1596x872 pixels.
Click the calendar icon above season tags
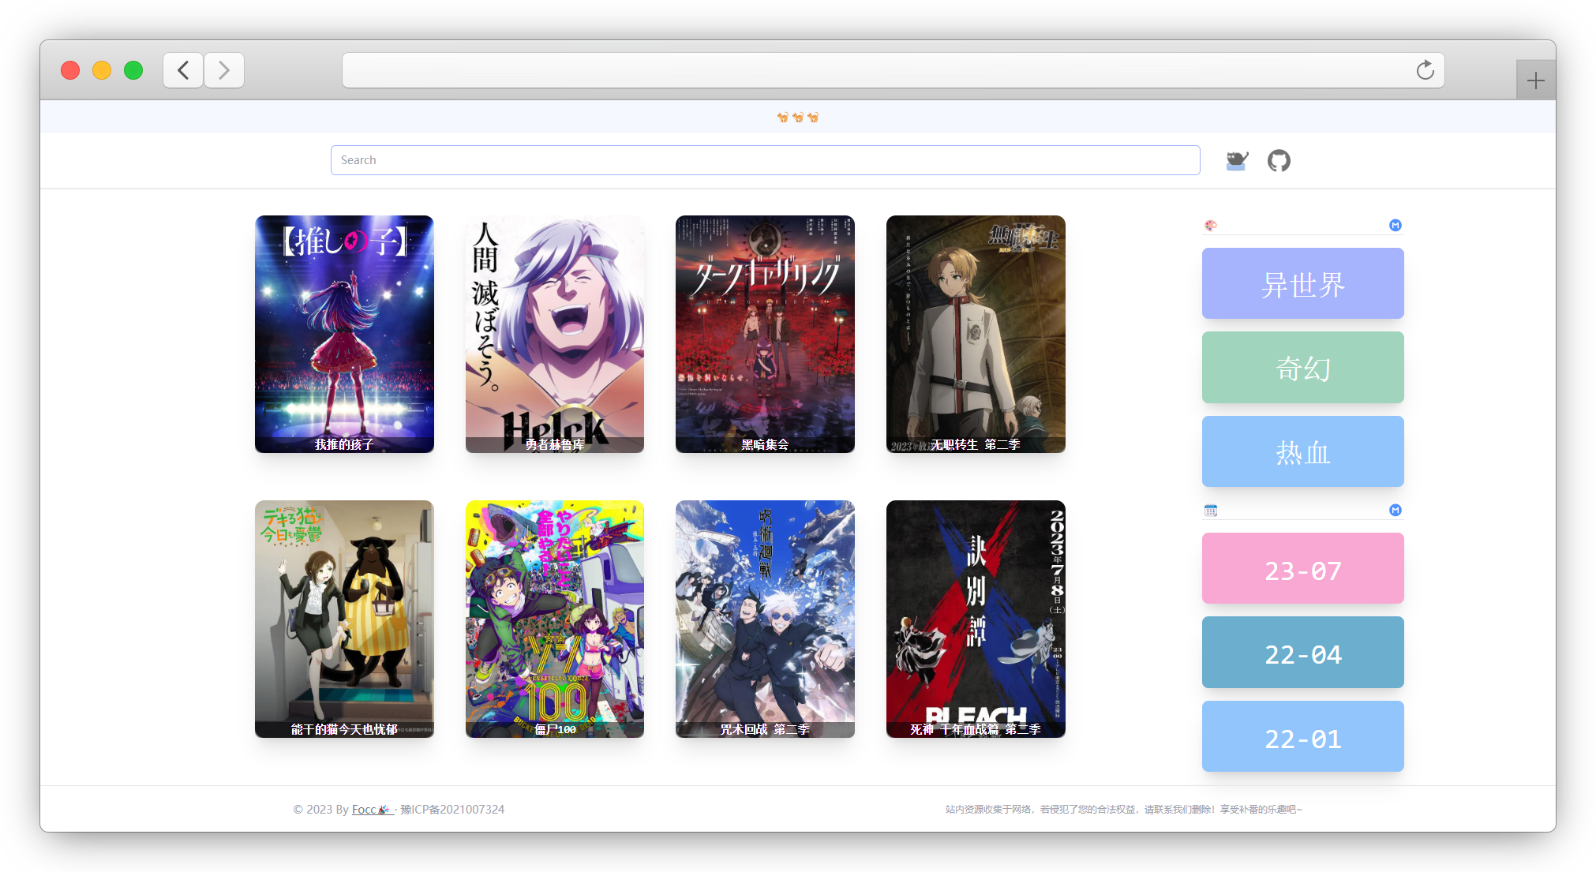click(x=1210, y=511)
